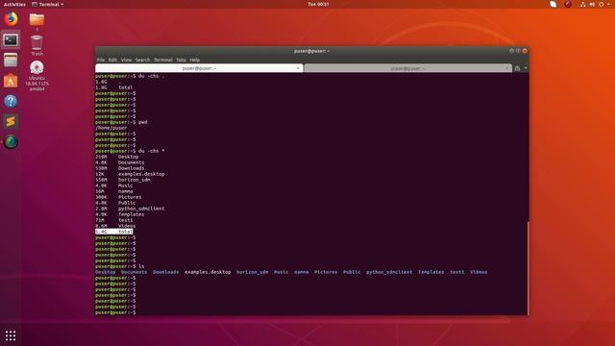Click 'examples.desktop' in the ls output row
Viewport: 615px width, 346px height.
tap(208, 272)
